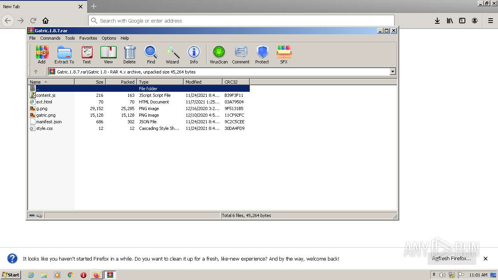Close the New Tab tab
This screenshot has width=498, height=280.
click(x=81, y=7)
